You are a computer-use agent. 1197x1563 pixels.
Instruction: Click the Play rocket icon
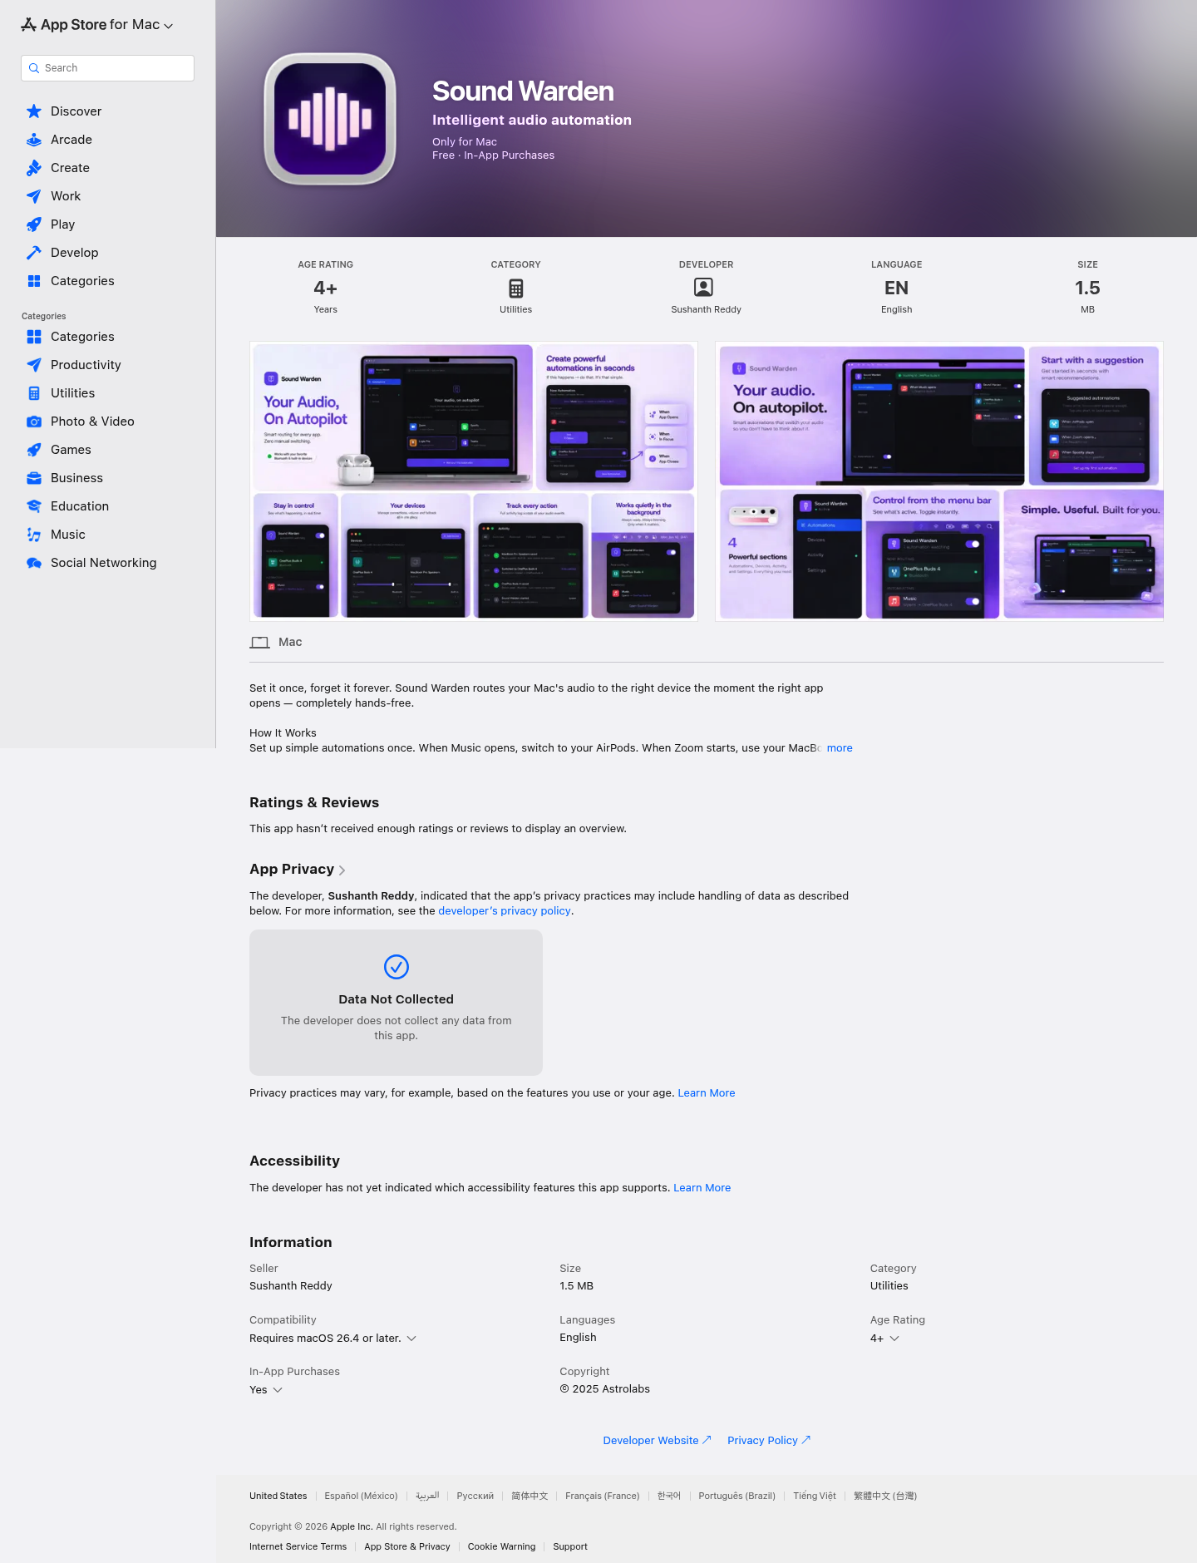click(x=34, y=224)
